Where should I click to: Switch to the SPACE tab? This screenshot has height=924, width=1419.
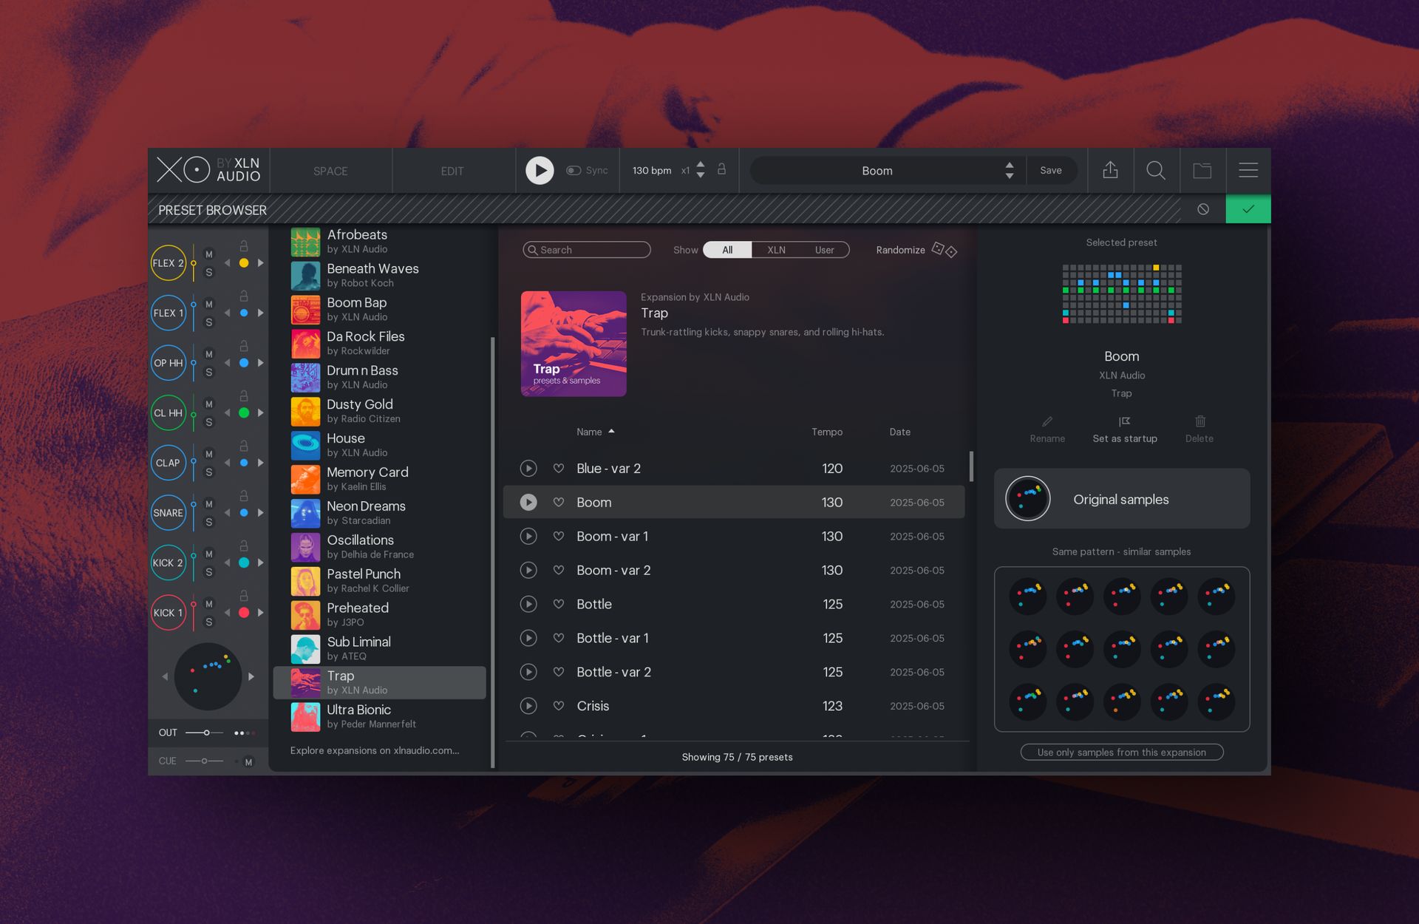[x=330, y=171]
